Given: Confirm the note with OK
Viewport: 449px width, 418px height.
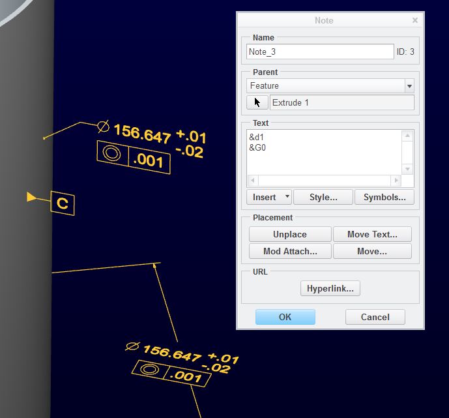Looking at the screenshot, I should [x=285, y=317].
